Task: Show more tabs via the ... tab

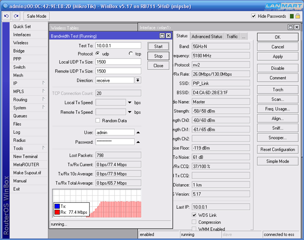Action: click(244, 36)
